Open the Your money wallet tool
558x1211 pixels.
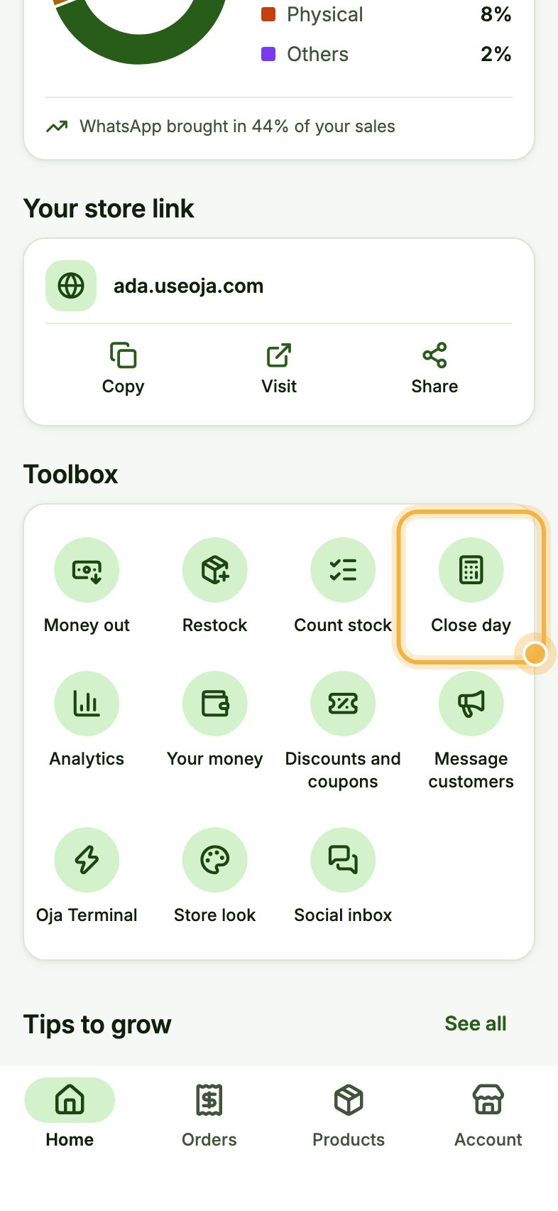click(215, 720)
